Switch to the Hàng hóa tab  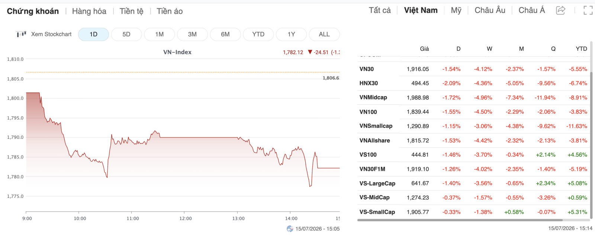[x=89, y=11]
